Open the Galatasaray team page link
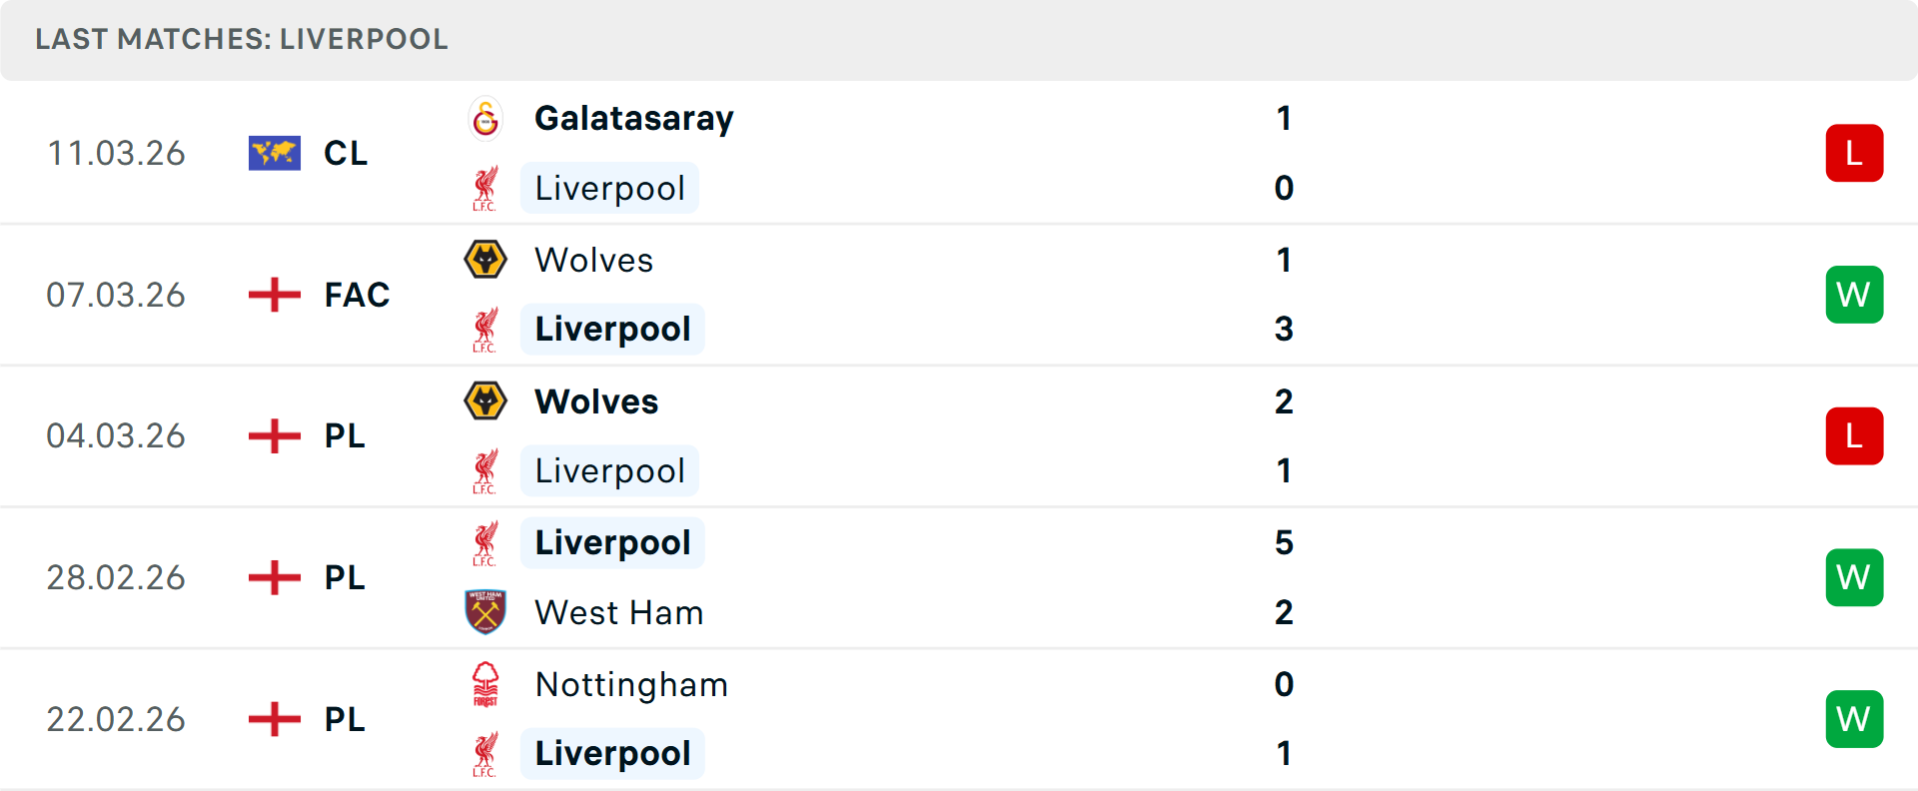This screenshot has width=1918, height=791. 634,118
